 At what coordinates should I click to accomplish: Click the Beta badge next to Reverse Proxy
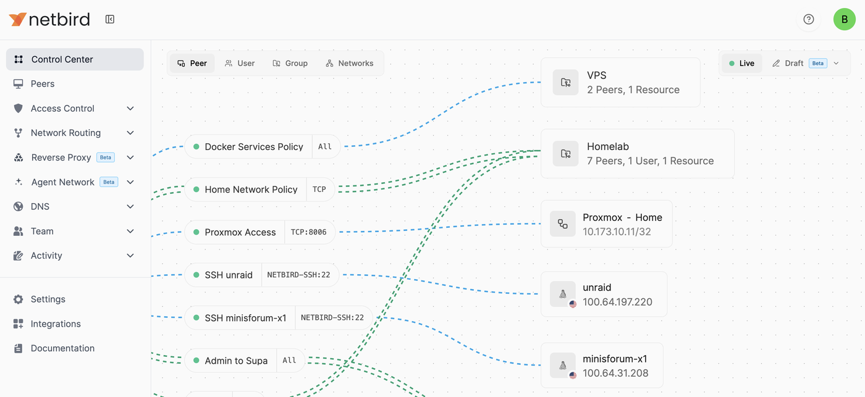[106, 157]
